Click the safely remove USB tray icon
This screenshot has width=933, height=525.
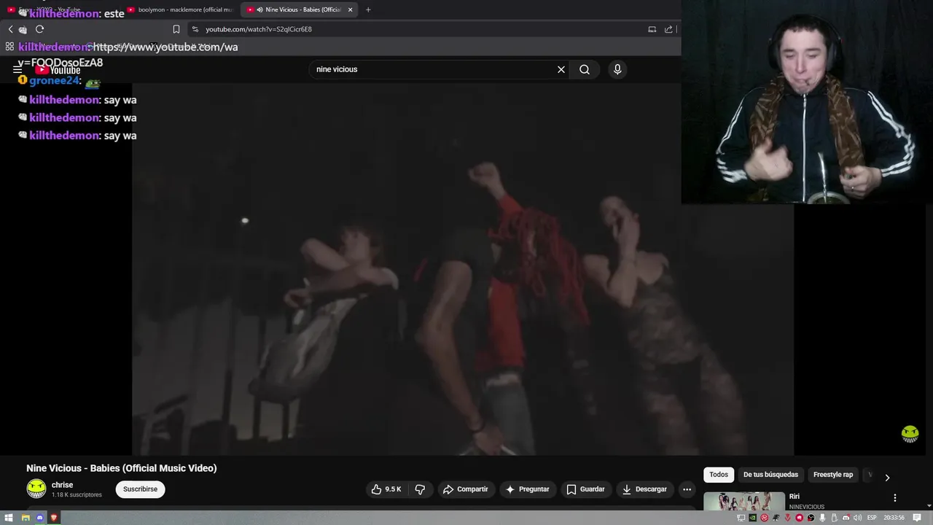pos(834,518)
